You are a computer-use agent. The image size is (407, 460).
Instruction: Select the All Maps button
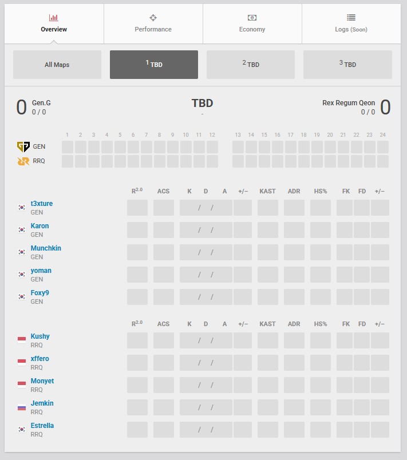click(57, 65)
